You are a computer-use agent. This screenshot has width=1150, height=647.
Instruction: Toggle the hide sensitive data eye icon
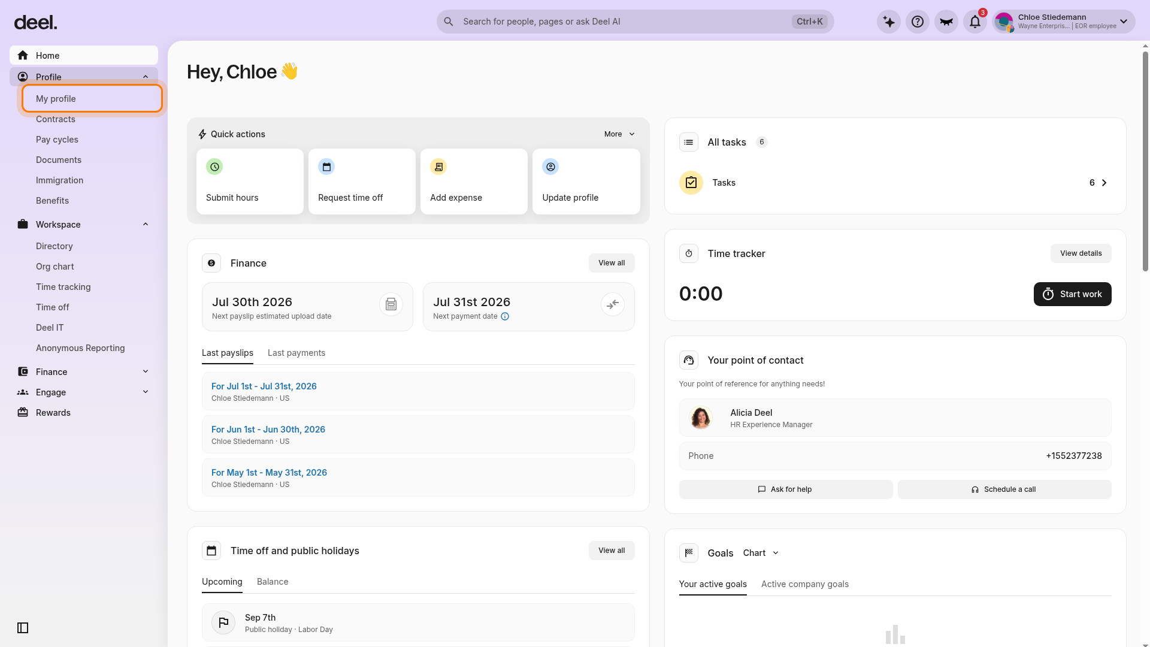click(946, 22)
